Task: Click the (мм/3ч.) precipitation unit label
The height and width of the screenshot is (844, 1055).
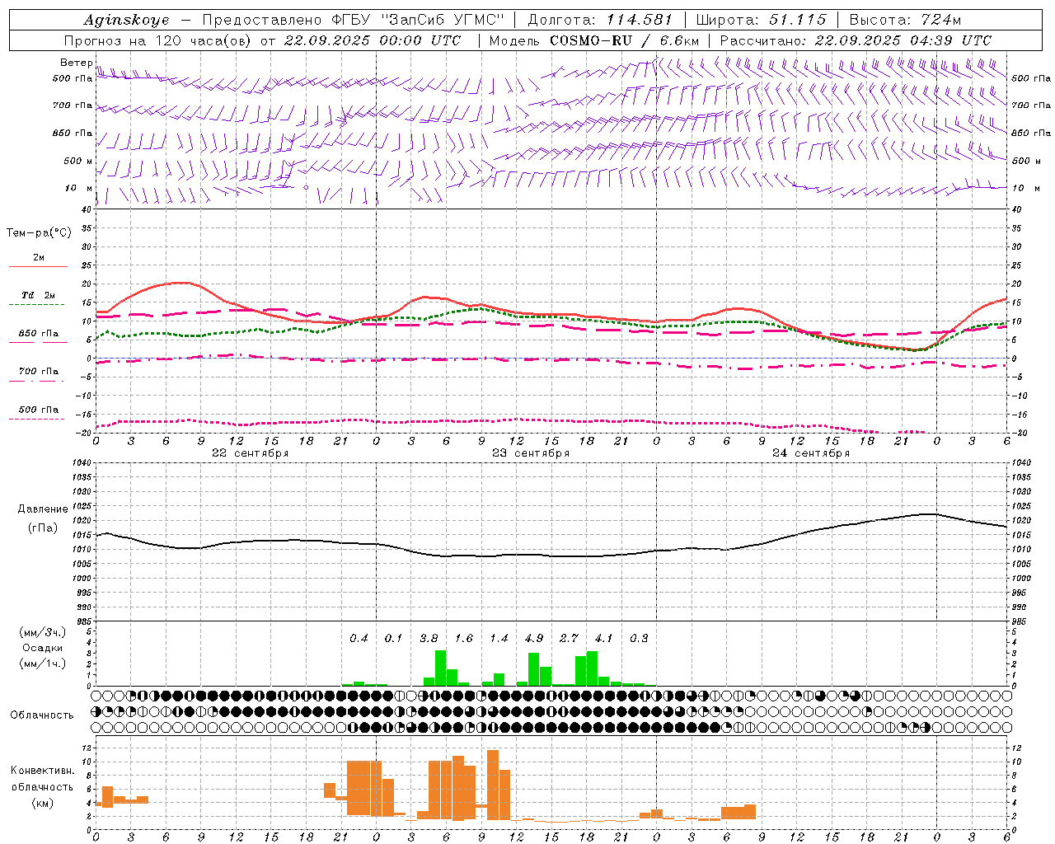Action: coord(43,632)
